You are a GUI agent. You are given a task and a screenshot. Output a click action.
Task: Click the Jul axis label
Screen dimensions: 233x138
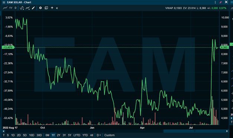(x=191, y=128)
